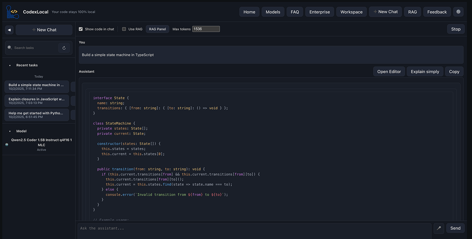Toggle Show code in chat checkbox
Viewport: 472px width, 239px height.
pos(81,29)
